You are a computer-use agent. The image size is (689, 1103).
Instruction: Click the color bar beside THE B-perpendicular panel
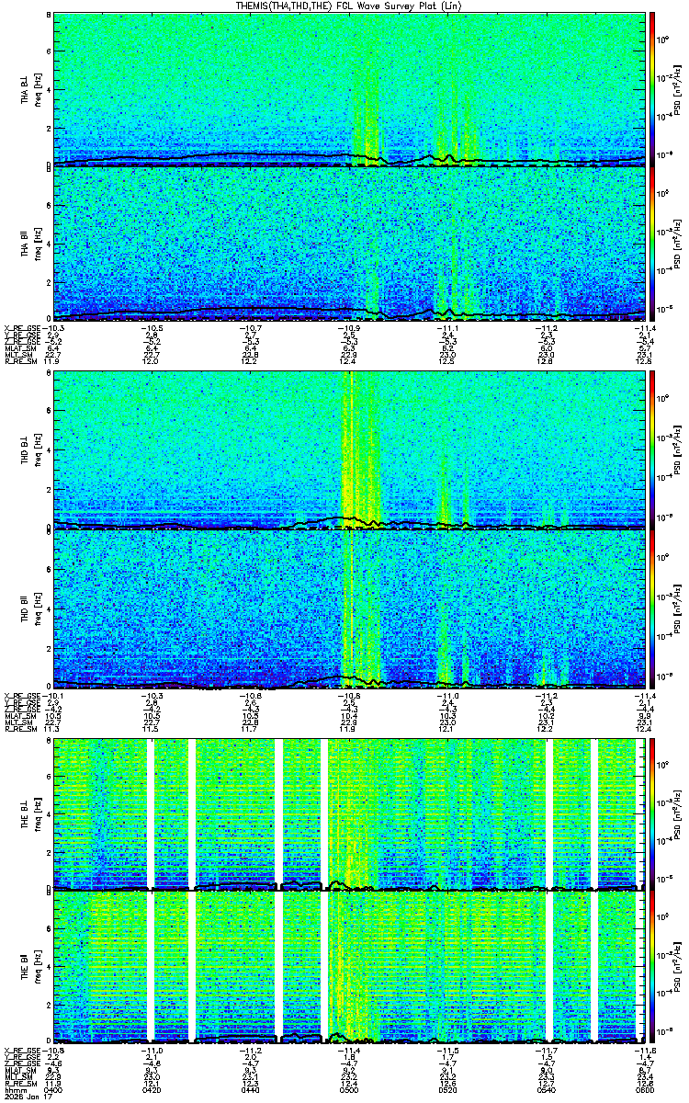[651, 813]
